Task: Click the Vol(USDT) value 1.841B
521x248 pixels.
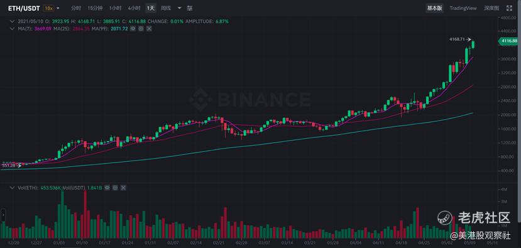Action: [94, 188]
